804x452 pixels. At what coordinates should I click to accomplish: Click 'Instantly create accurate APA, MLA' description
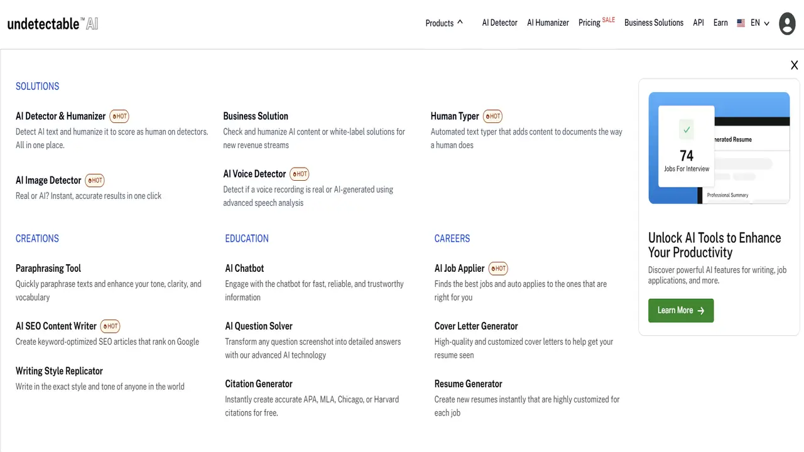click(x=312, y=406)
